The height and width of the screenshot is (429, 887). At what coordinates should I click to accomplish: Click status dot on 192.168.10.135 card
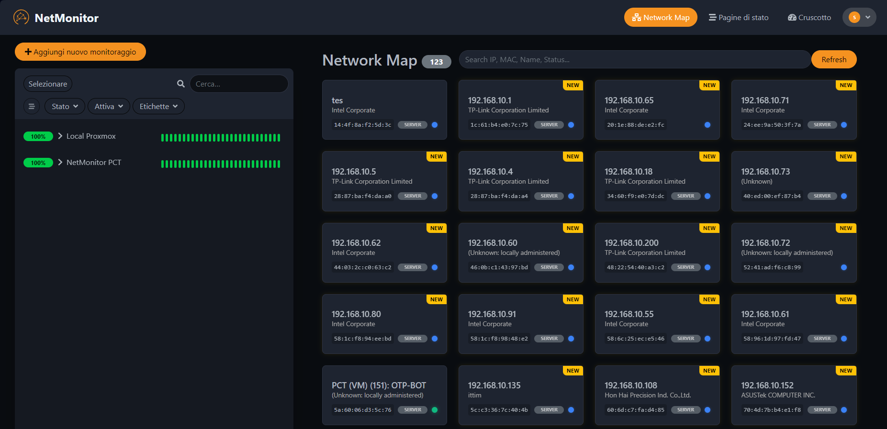tap(571, 410)
